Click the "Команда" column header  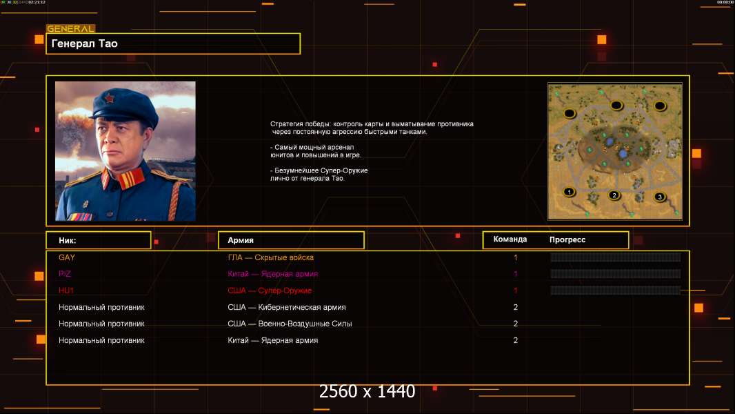(510, 239)
